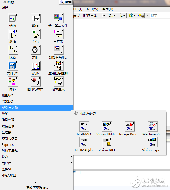Choose the 选择VI... entry
The image size is (170, 190).
click(x=36, y=169)
